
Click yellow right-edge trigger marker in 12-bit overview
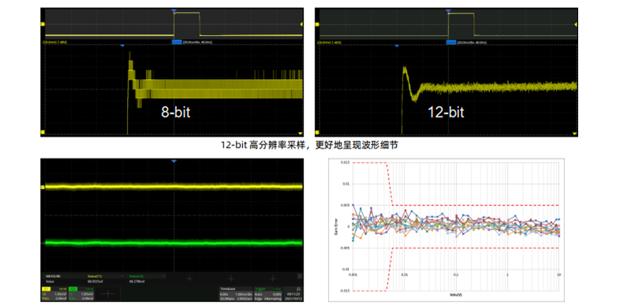(575, 24)
